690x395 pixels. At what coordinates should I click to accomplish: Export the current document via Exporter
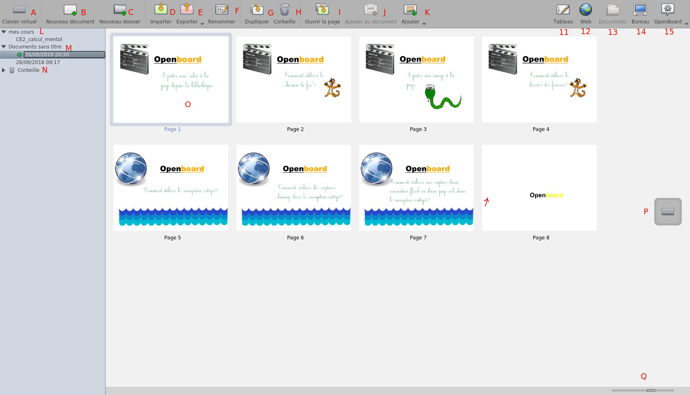coord(186,12)
